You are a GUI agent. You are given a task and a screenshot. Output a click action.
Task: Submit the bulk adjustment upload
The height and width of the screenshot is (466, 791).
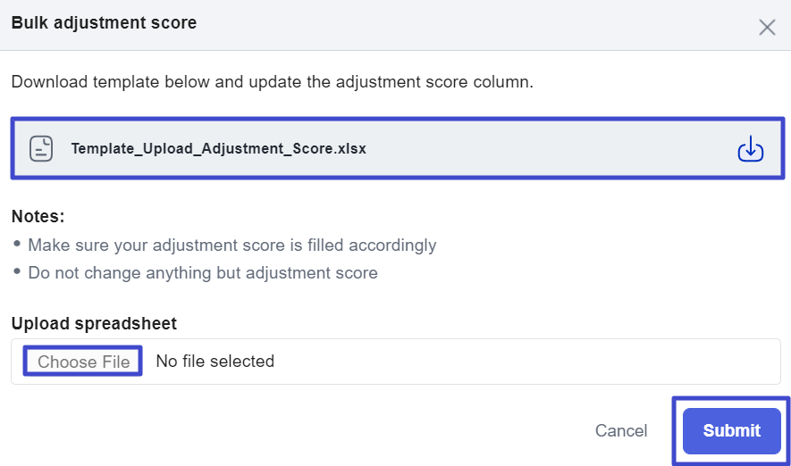coord(731,431)
